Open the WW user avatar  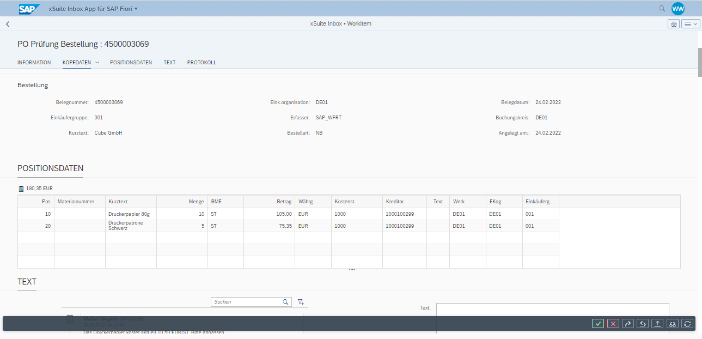click(x=678, y=8)
